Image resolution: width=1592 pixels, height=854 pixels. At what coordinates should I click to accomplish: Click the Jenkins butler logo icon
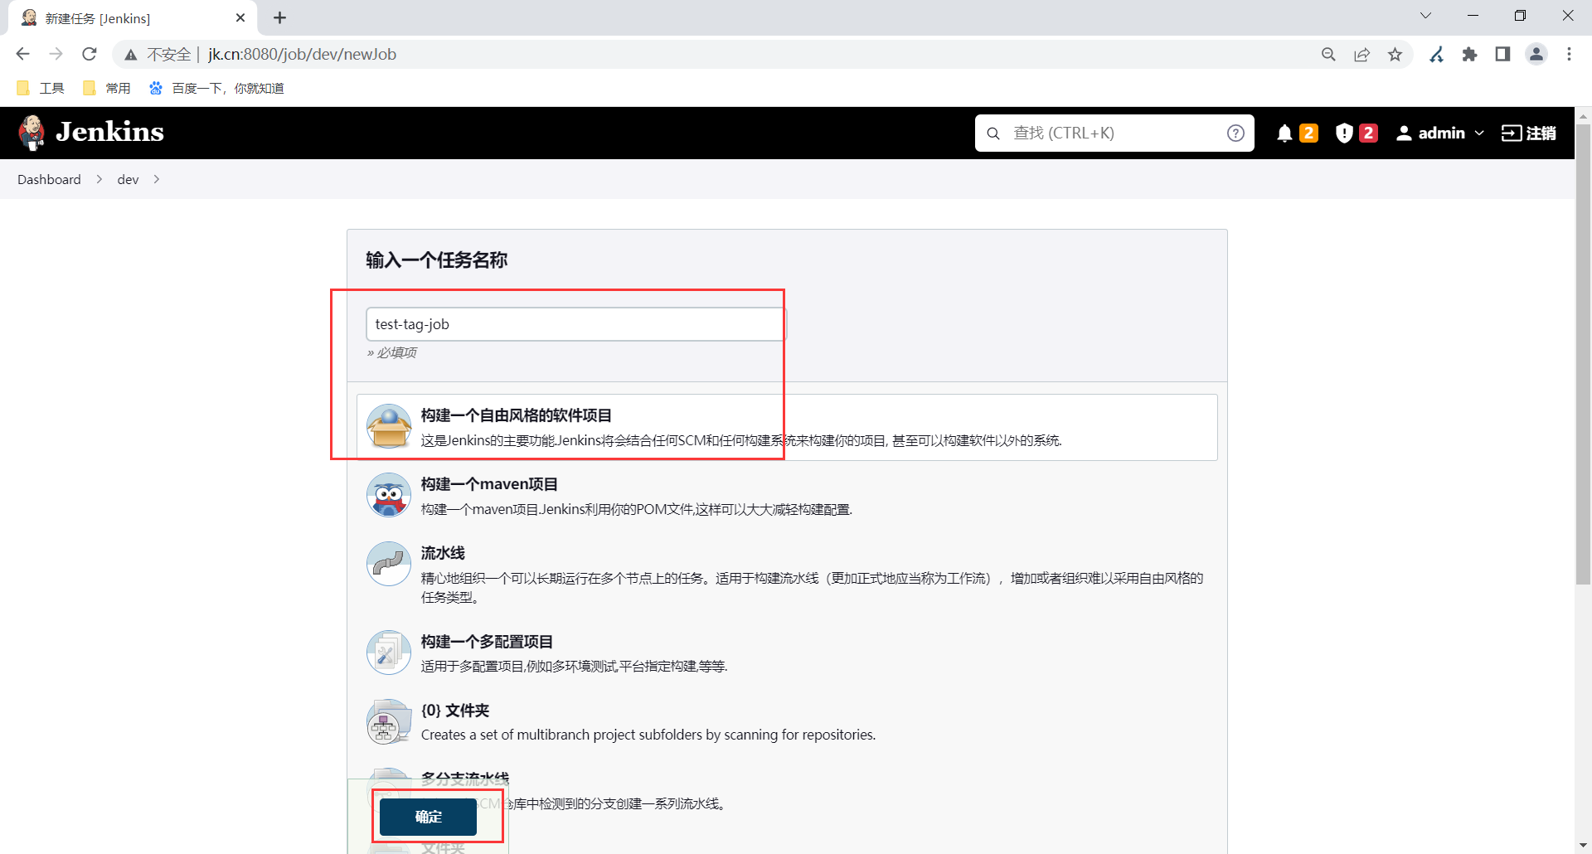(x=32, y=133)
